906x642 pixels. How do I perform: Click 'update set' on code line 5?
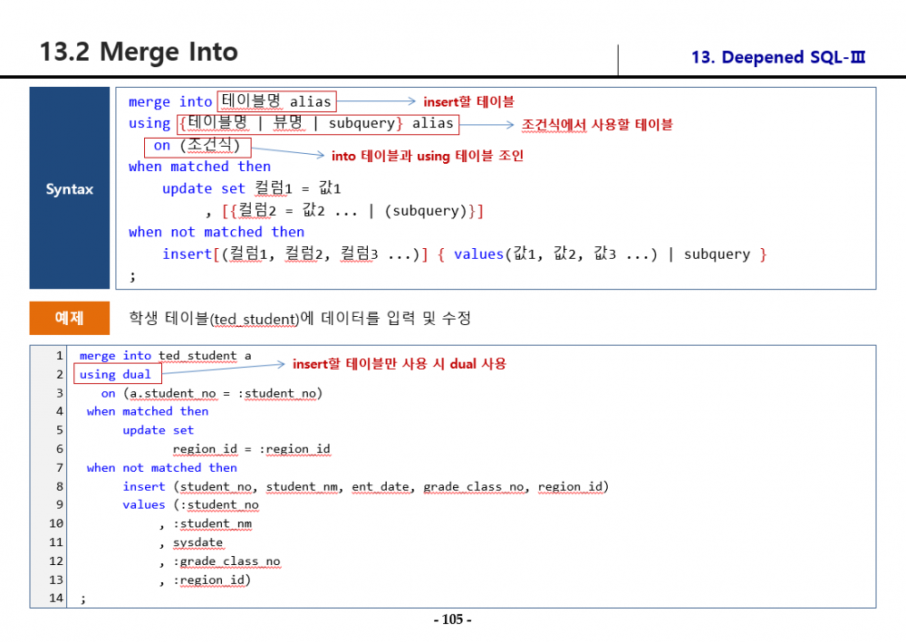tap(158, 430)
